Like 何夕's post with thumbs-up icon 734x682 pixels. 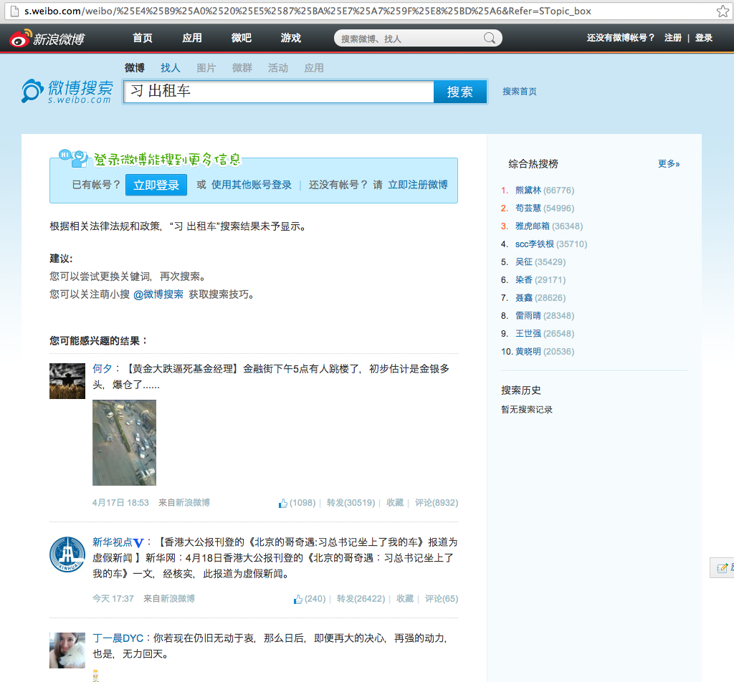tap(282, 504)
